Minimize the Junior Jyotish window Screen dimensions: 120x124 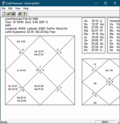pos(96,3)
